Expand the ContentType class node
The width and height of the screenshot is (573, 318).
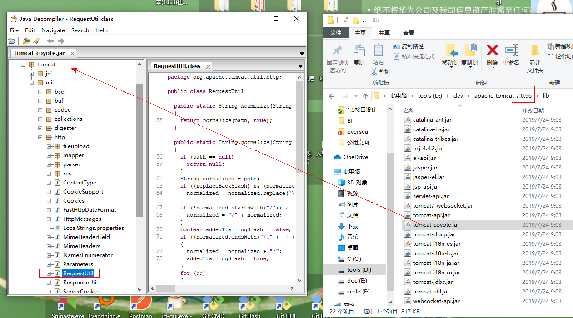tap(49, 183)
